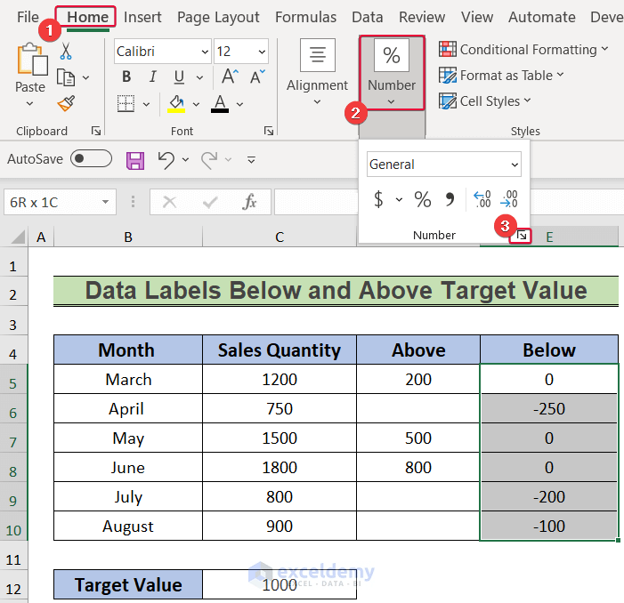Apply Underline formatting
The height and width of the screenshot is (603, 624).
(179, 76)
